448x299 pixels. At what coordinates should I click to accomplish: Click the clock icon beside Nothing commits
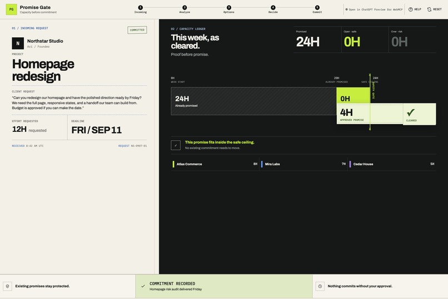tap(320, 286)
